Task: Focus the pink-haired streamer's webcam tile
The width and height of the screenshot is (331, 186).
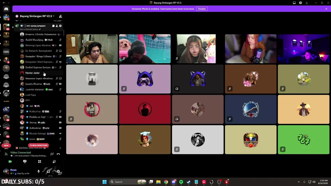Action: pyautogui.click(x=251, y=49)
